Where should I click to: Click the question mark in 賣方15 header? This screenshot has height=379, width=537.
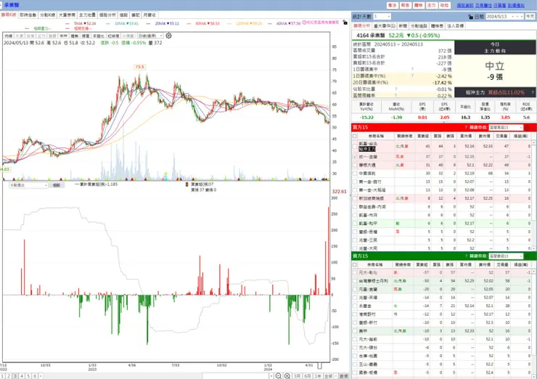(466, 256)
